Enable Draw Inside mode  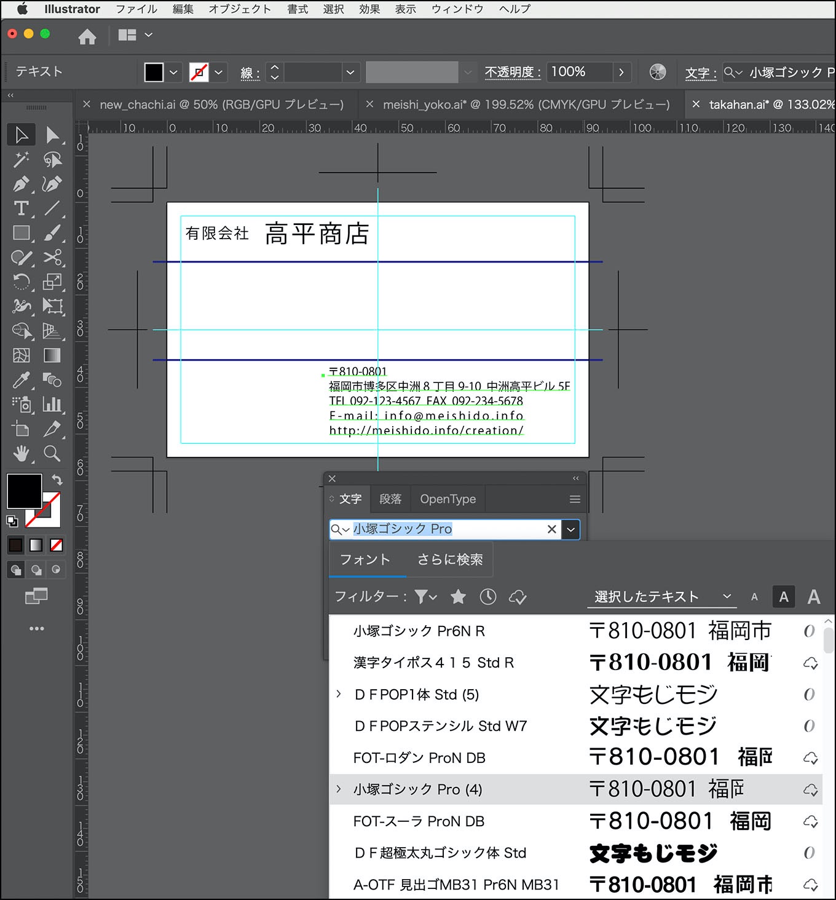(x=56, y=570)
